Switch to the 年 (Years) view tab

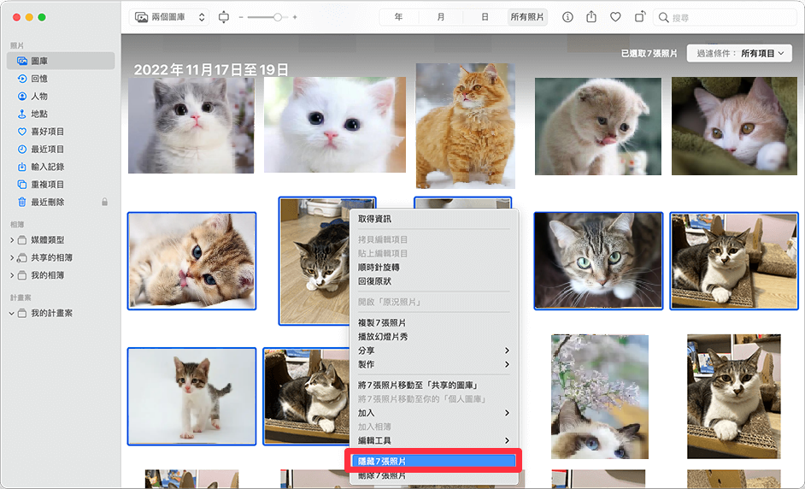(x=398, y=17)
